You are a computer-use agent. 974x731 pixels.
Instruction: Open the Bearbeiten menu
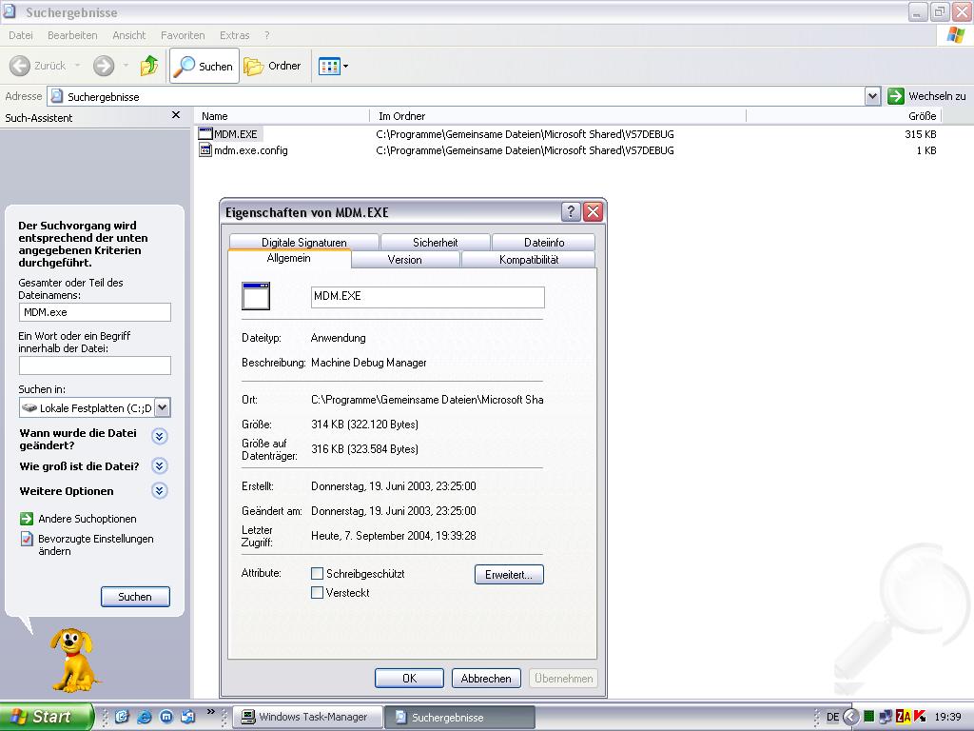point(72,35)
